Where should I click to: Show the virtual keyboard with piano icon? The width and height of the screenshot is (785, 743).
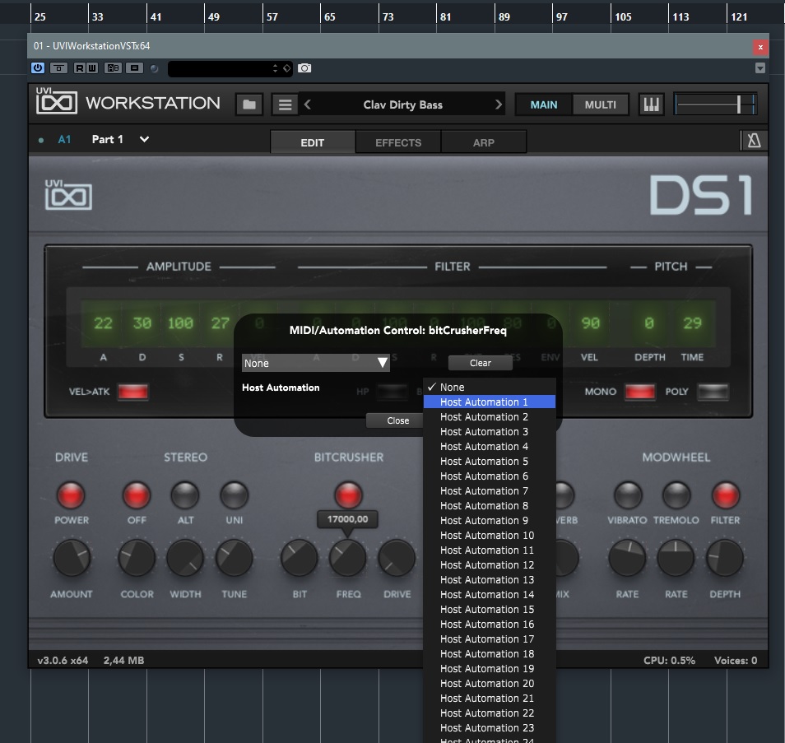click(x=651, y=104)
